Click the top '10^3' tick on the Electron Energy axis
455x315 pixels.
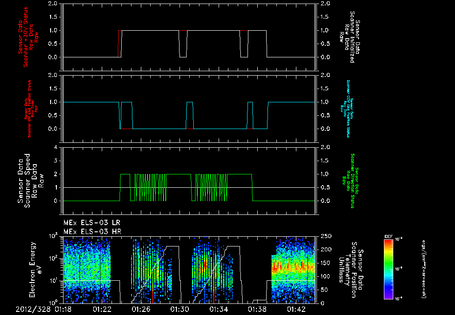pos(53,236)
